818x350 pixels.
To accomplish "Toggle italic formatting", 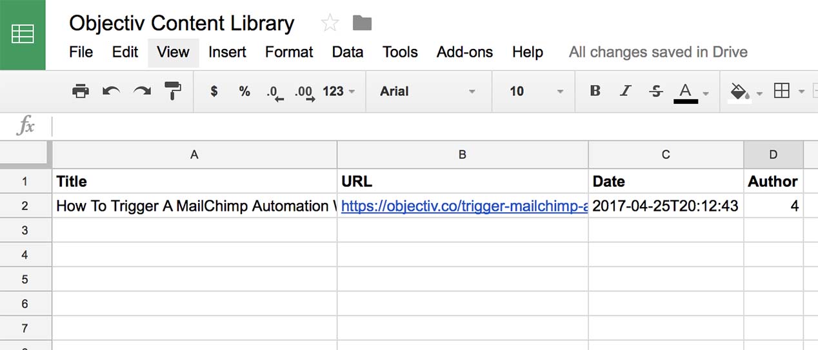I will pos(624,92).
